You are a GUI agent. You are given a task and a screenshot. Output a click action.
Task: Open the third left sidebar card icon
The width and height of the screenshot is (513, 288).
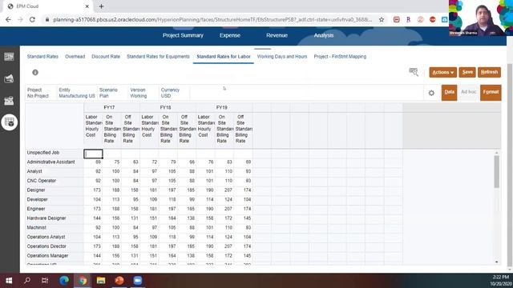[9, 101]
